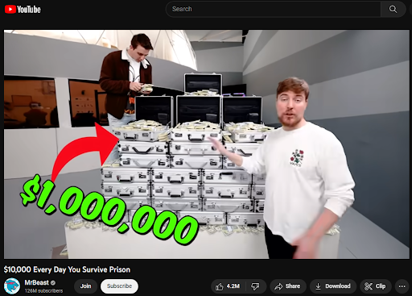Open the MrBeast channel avatar
Image resolution: width=412 pixels, height=296 pixels.
[12, 286]
